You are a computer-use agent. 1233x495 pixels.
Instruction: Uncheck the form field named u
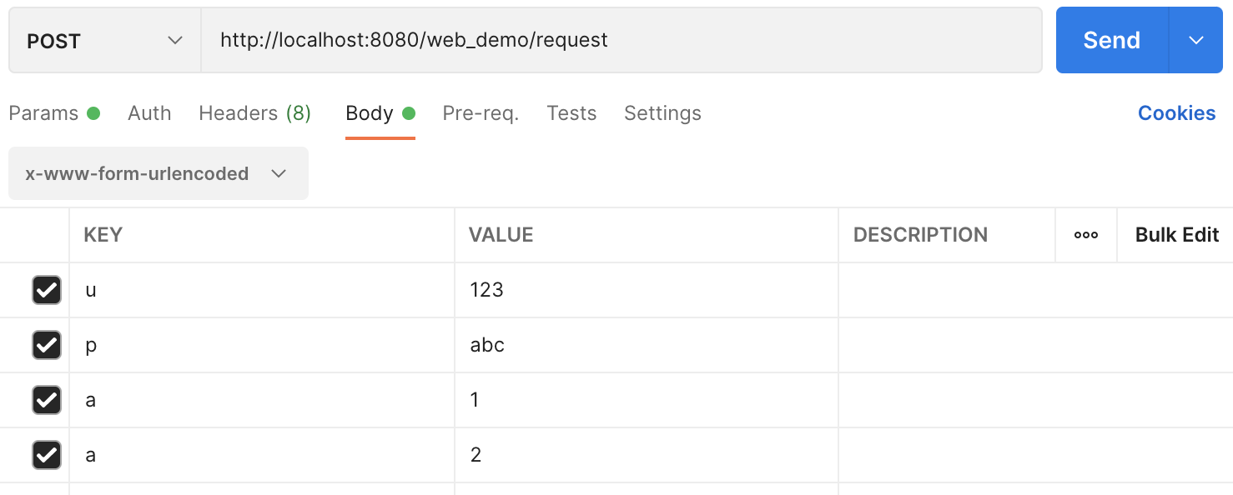(47, 290)
